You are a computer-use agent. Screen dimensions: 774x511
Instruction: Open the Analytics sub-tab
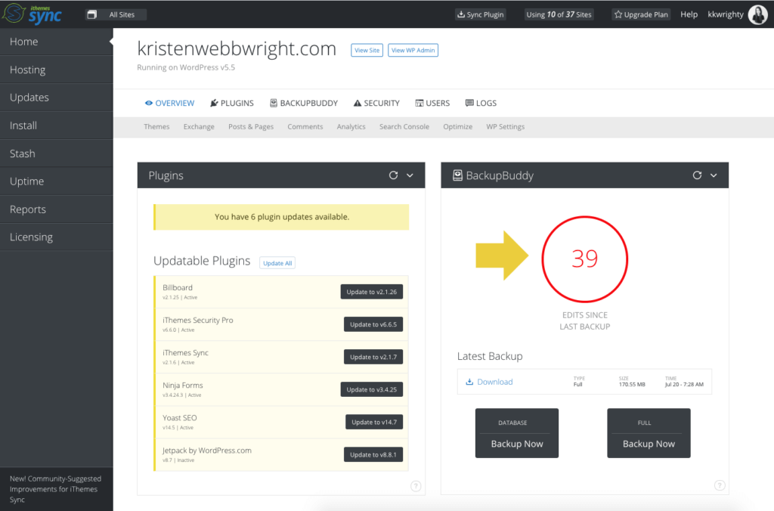tap(351, 127)
